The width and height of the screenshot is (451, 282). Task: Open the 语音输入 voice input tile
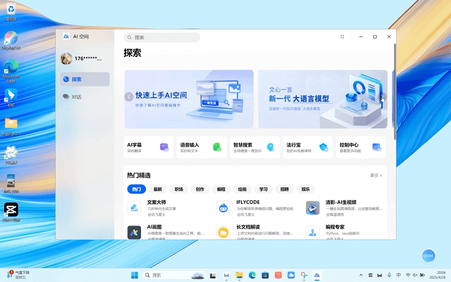click(x=202, y=148)
